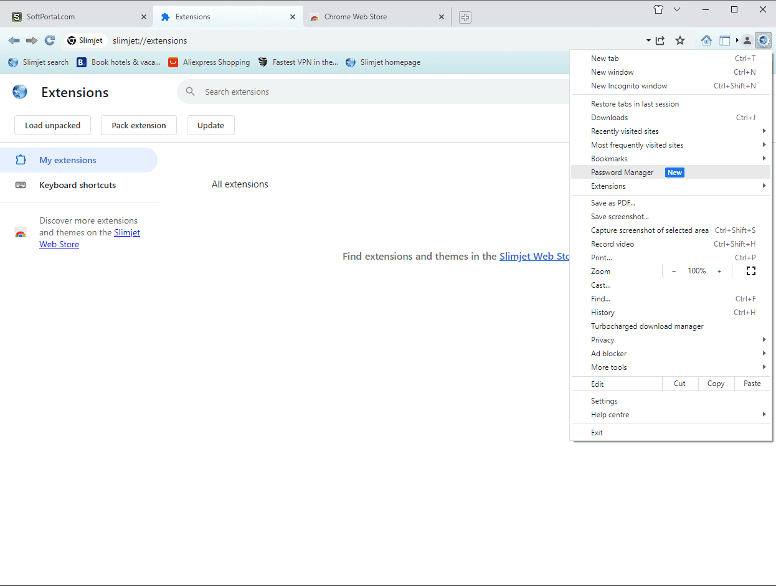Click the Search extensions field
This screenshot has height=586, width=776.
pyautogui.click(x=374, y=92)
